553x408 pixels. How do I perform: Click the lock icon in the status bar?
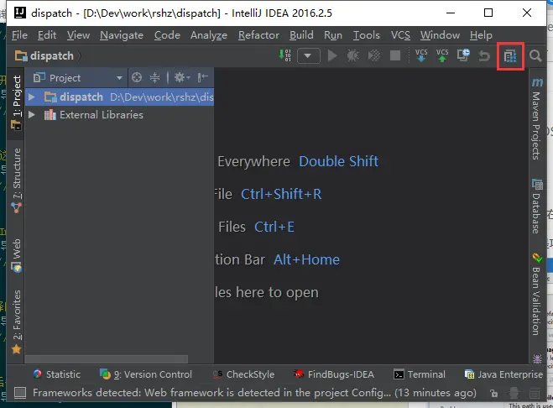(x=494, y=393)
